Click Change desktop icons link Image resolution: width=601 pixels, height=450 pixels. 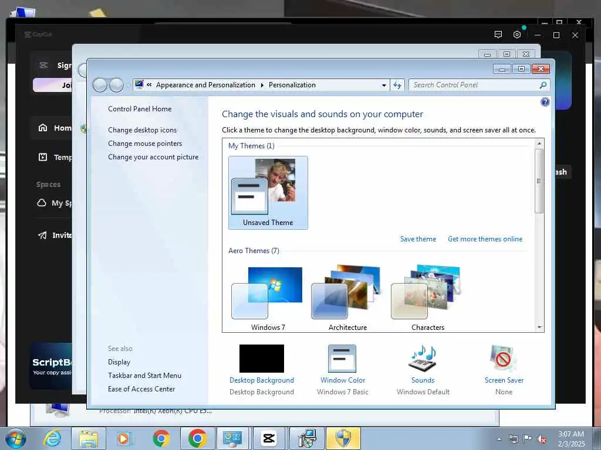tap(142, 130)
